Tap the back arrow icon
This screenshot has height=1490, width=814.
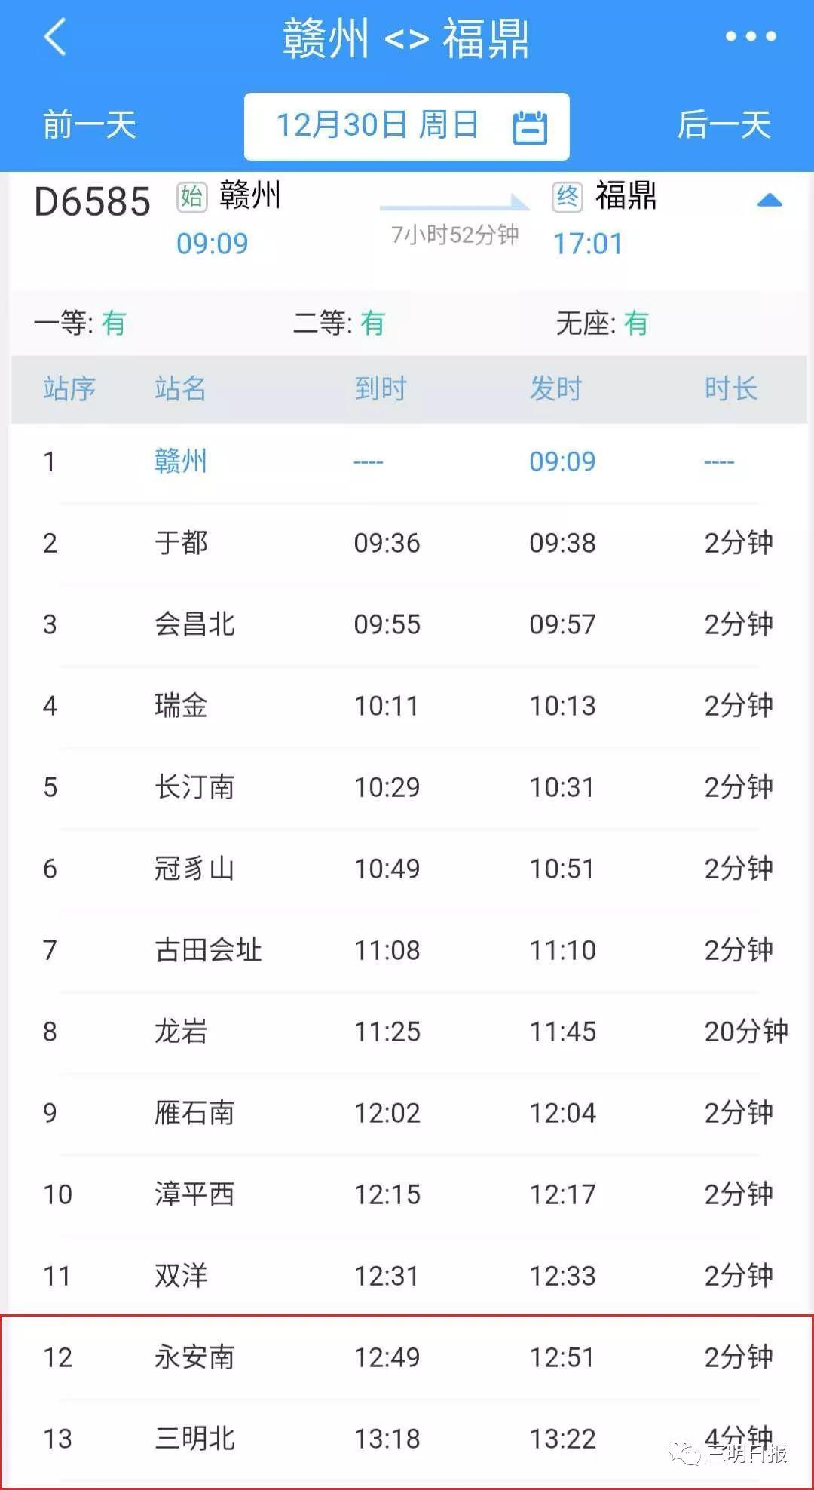pos(56,36)
